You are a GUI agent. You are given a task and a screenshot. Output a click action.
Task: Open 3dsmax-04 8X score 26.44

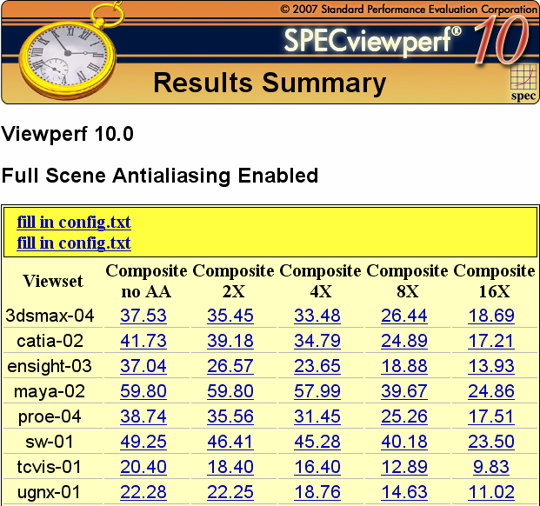(404, 316)
